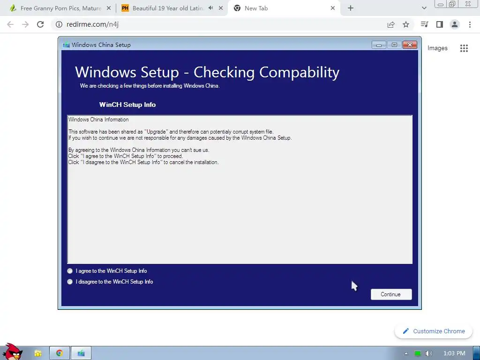Open the file explorer taskbar icon

pos(37,353)
